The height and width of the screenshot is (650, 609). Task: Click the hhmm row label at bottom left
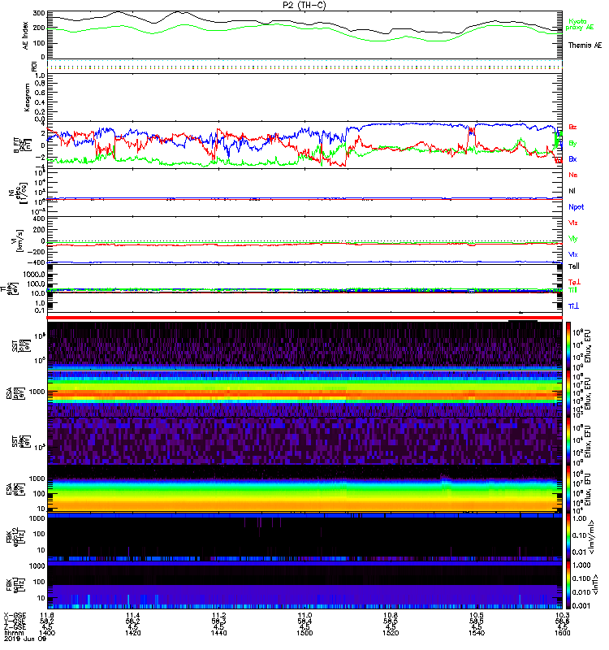coord(12,633)
